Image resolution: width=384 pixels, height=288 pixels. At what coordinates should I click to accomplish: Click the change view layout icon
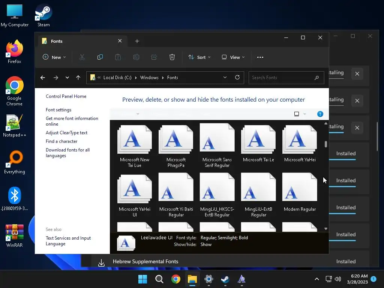(x=297, y=114)
